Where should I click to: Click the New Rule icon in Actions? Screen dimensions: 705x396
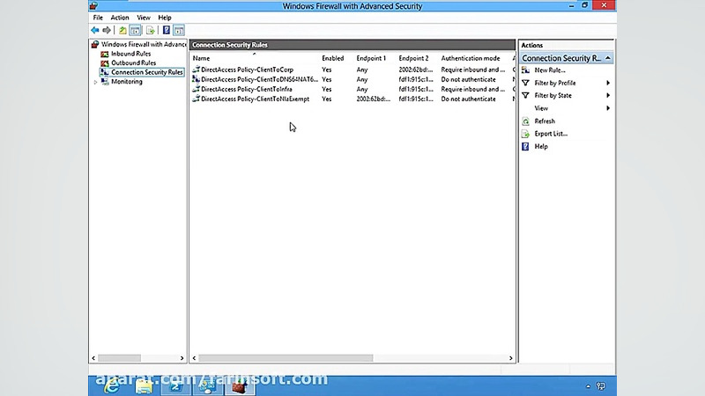pyautogui.click(x=525, y=70)
